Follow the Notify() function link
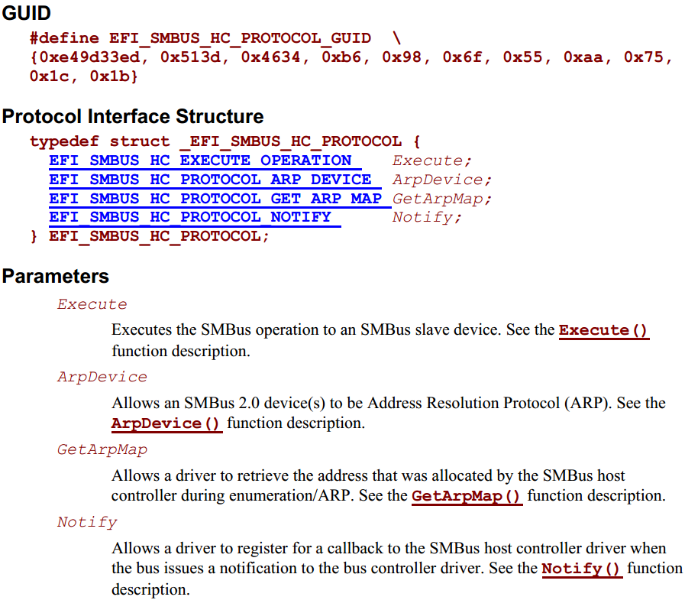Screen dimensions: 685x600 tap(581, 569)
